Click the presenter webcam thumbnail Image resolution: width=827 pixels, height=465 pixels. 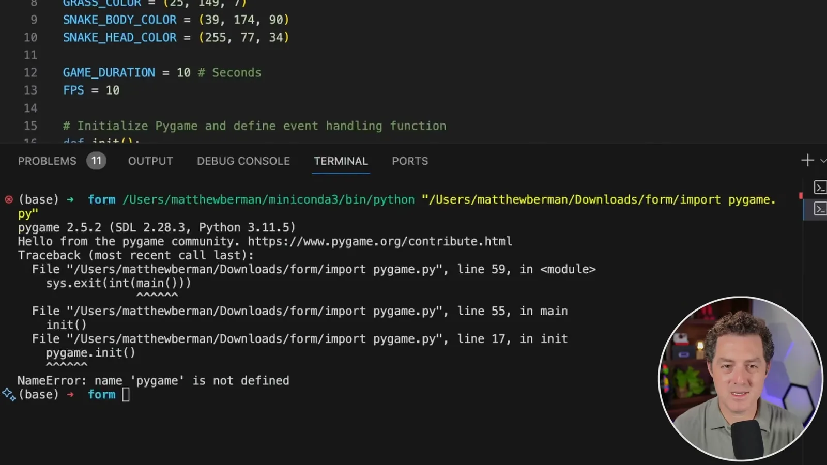pos(740,378)
